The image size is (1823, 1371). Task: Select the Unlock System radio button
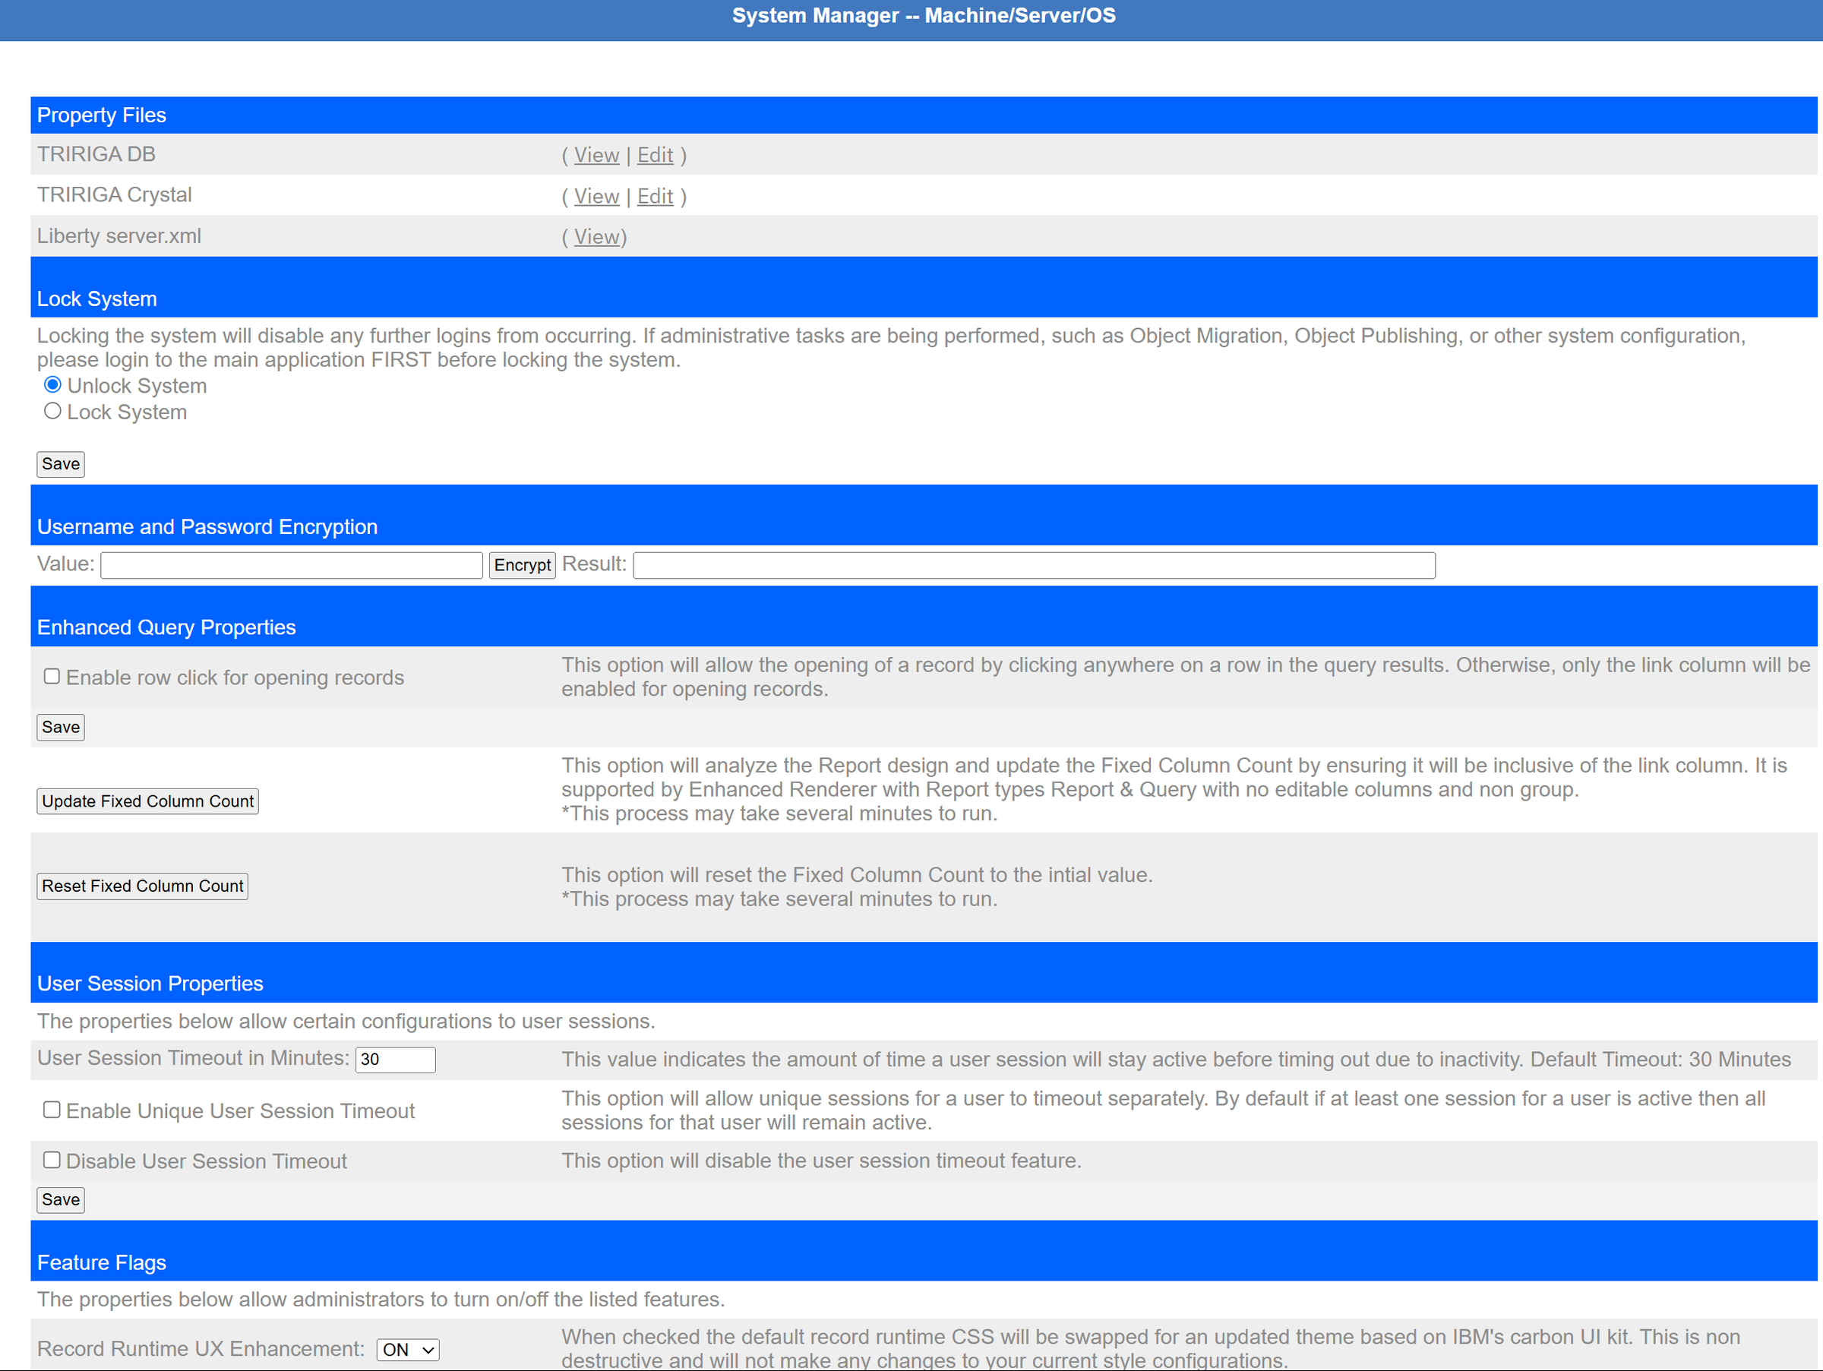coord(52,385)
